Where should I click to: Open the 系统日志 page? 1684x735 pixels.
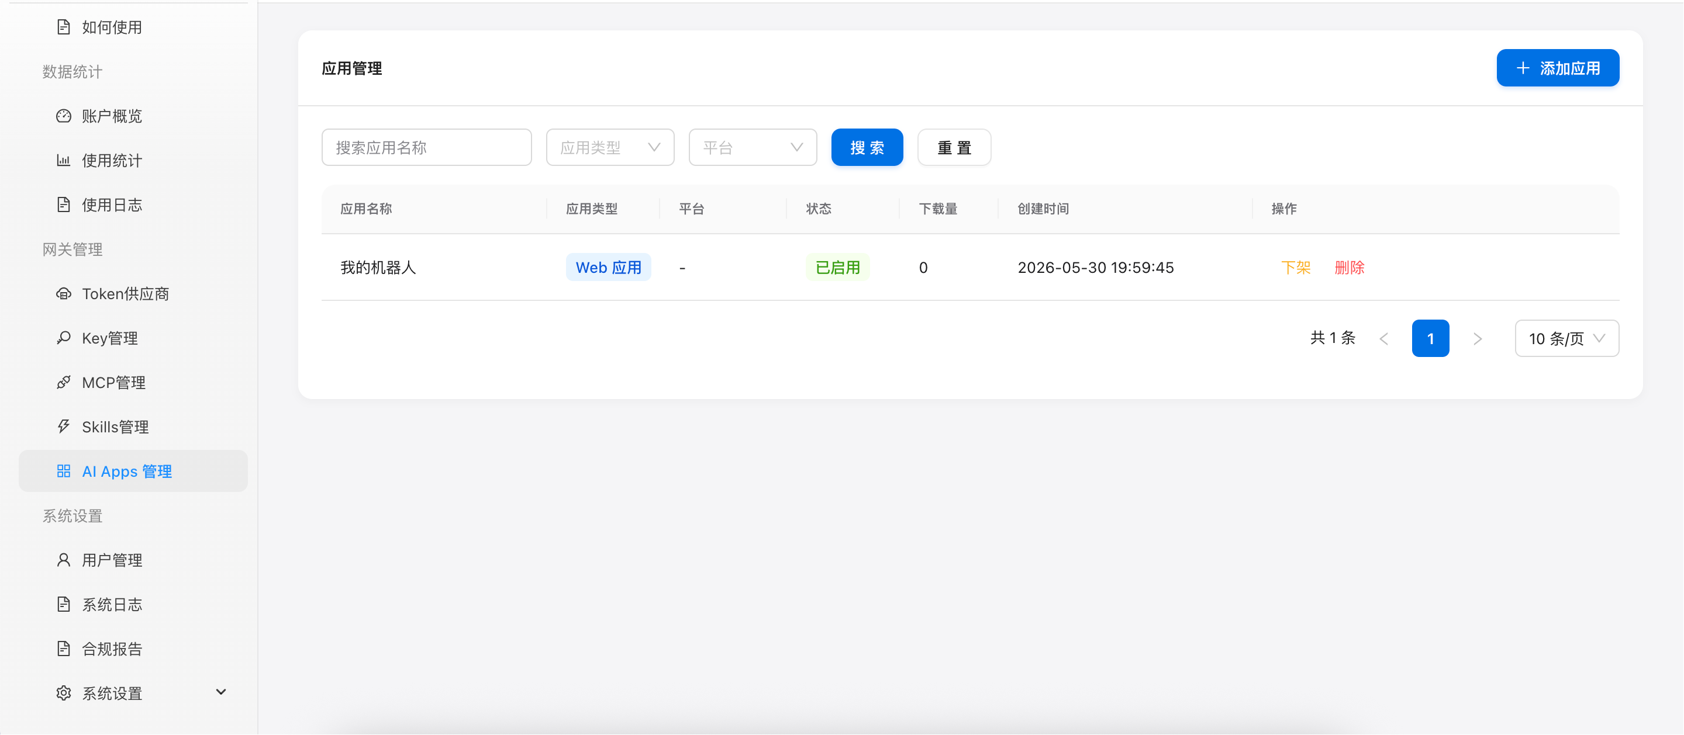(133, 604)
